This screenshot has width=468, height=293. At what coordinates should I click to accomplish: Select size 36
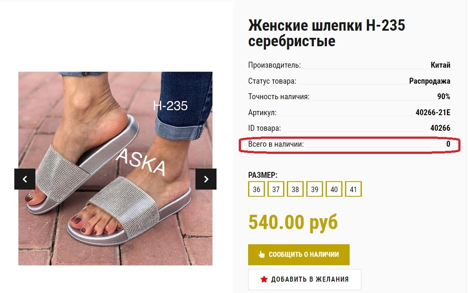257,189
